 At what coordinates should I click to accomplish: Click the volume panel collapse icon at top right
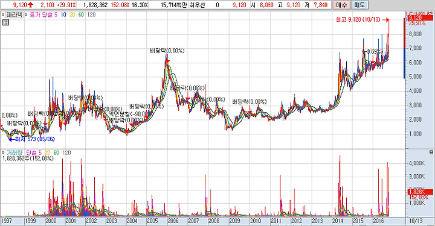point(431,152)
